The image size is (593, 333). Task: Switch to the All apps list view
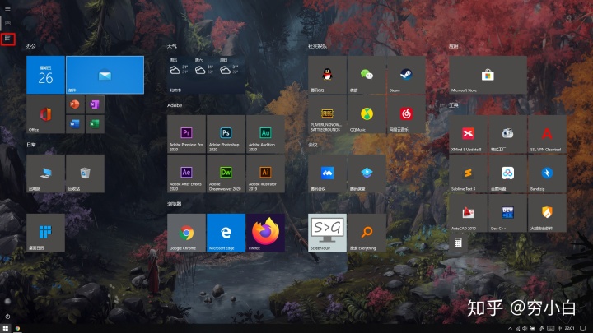point(7,39)
